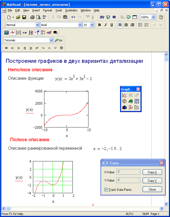Open the help question mark icon

pyautogui.click(x=161, y=17)
